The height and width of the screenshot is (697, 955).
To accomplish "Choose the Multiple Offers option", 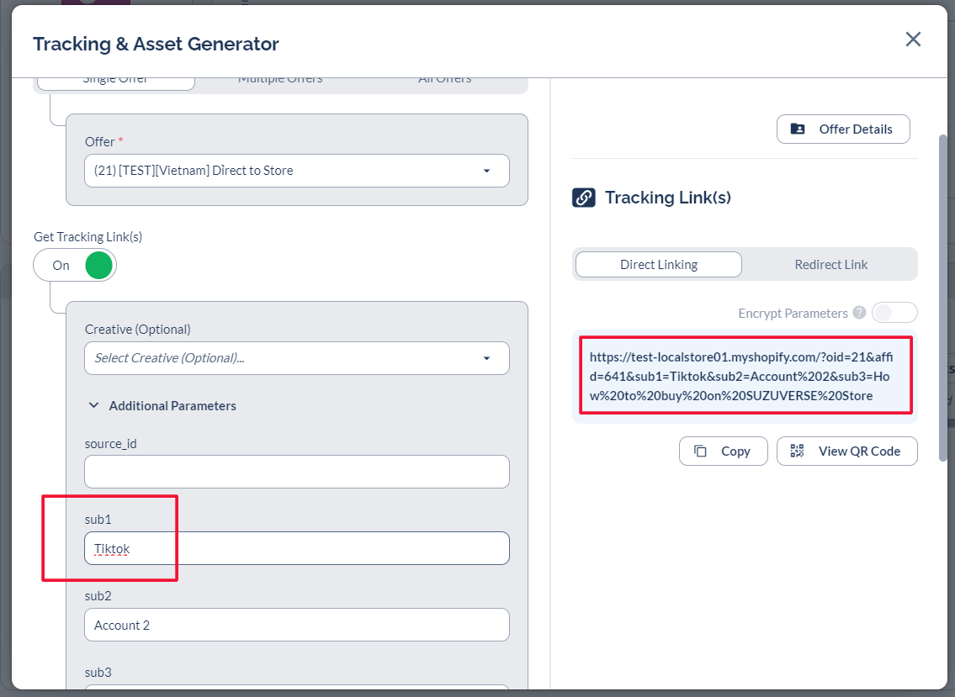I will click(x=280, y=80).
